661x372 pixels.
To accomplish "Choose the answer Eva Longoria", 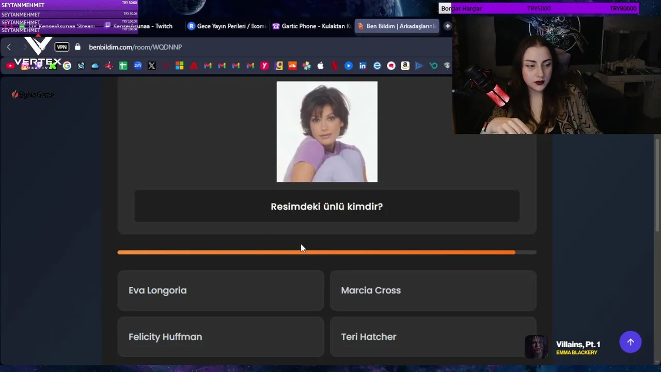I will click(221, 290).
